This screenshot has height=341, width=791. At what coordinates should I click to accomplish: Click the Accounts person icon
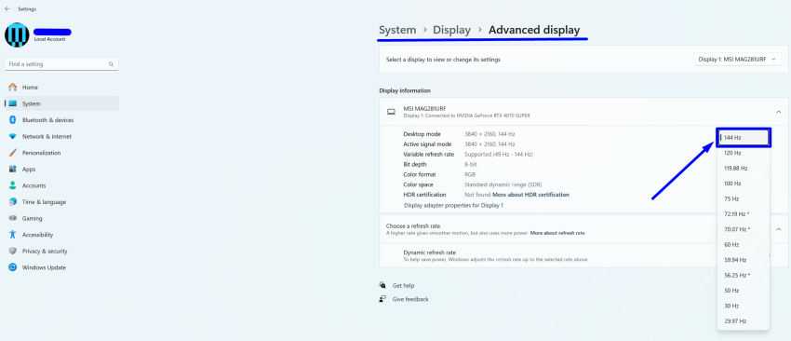pos(13,185)
